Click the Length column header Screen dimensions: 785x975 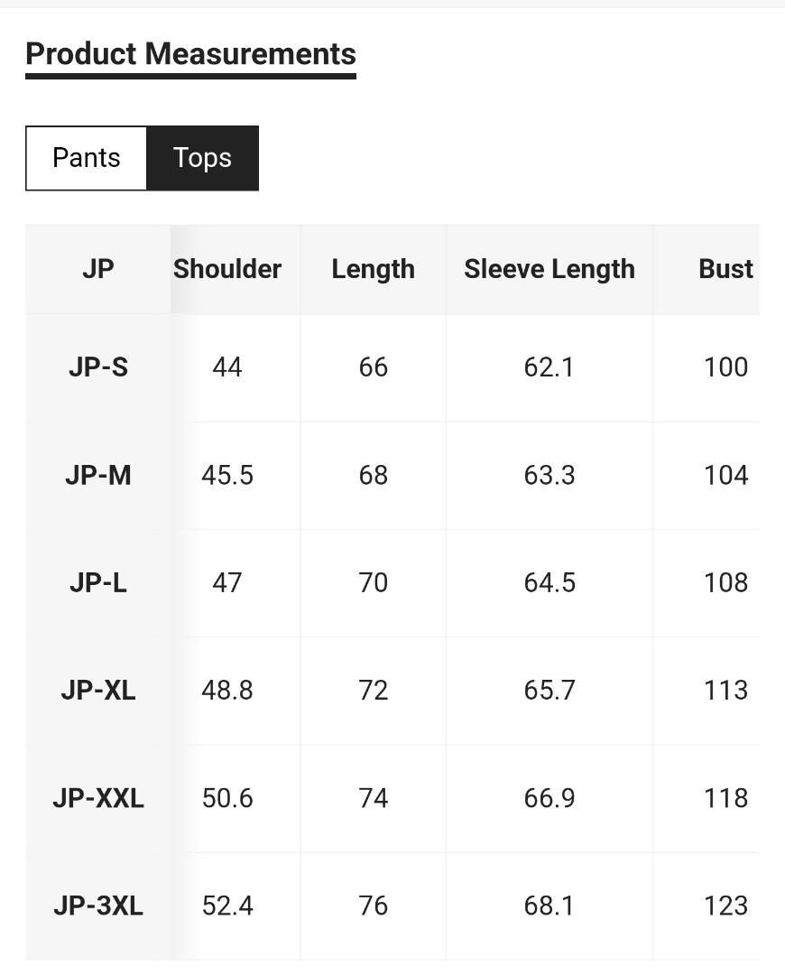[373, 269]
